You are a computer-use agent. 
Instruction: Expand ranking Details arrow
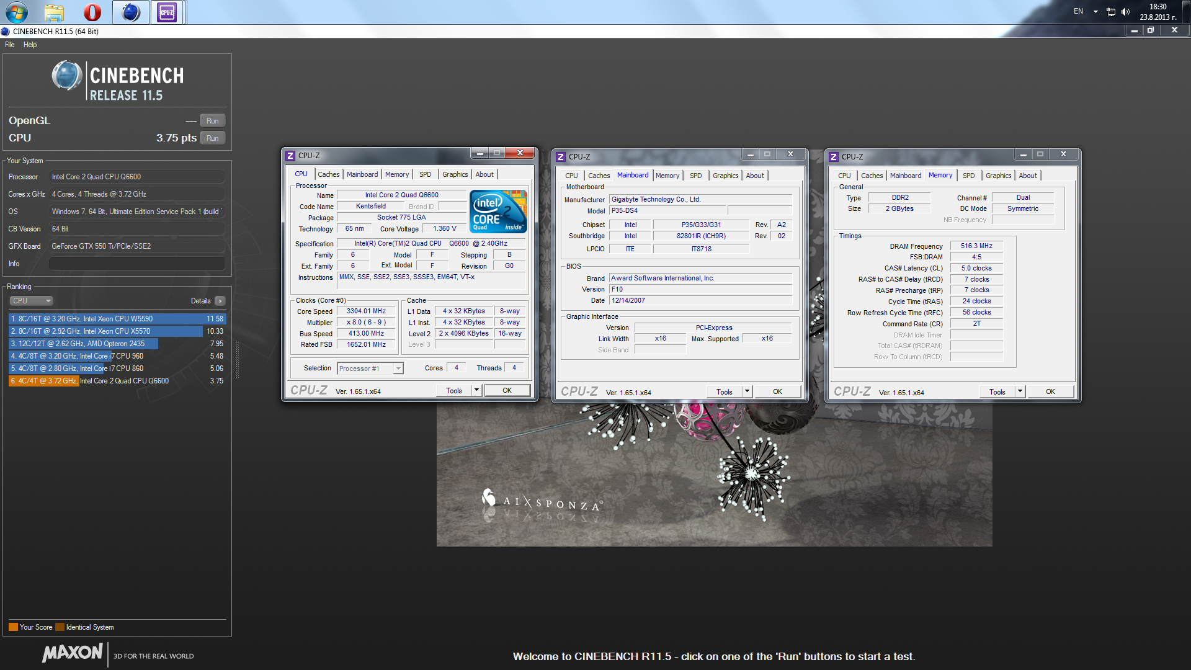220,301
